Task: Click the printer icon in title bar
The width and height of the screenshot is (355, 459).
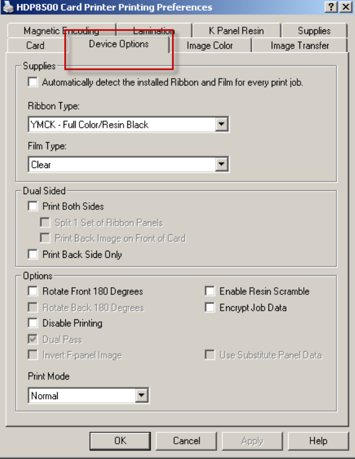Action: pos(8,7)
